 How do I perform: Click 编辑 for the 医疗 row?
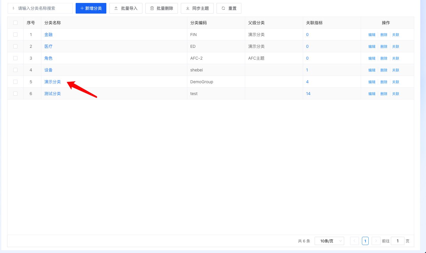pos(372,47)
